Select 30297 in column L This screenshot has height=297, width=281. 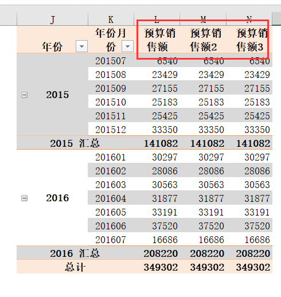pyautogui.click(x=165, y=157)
